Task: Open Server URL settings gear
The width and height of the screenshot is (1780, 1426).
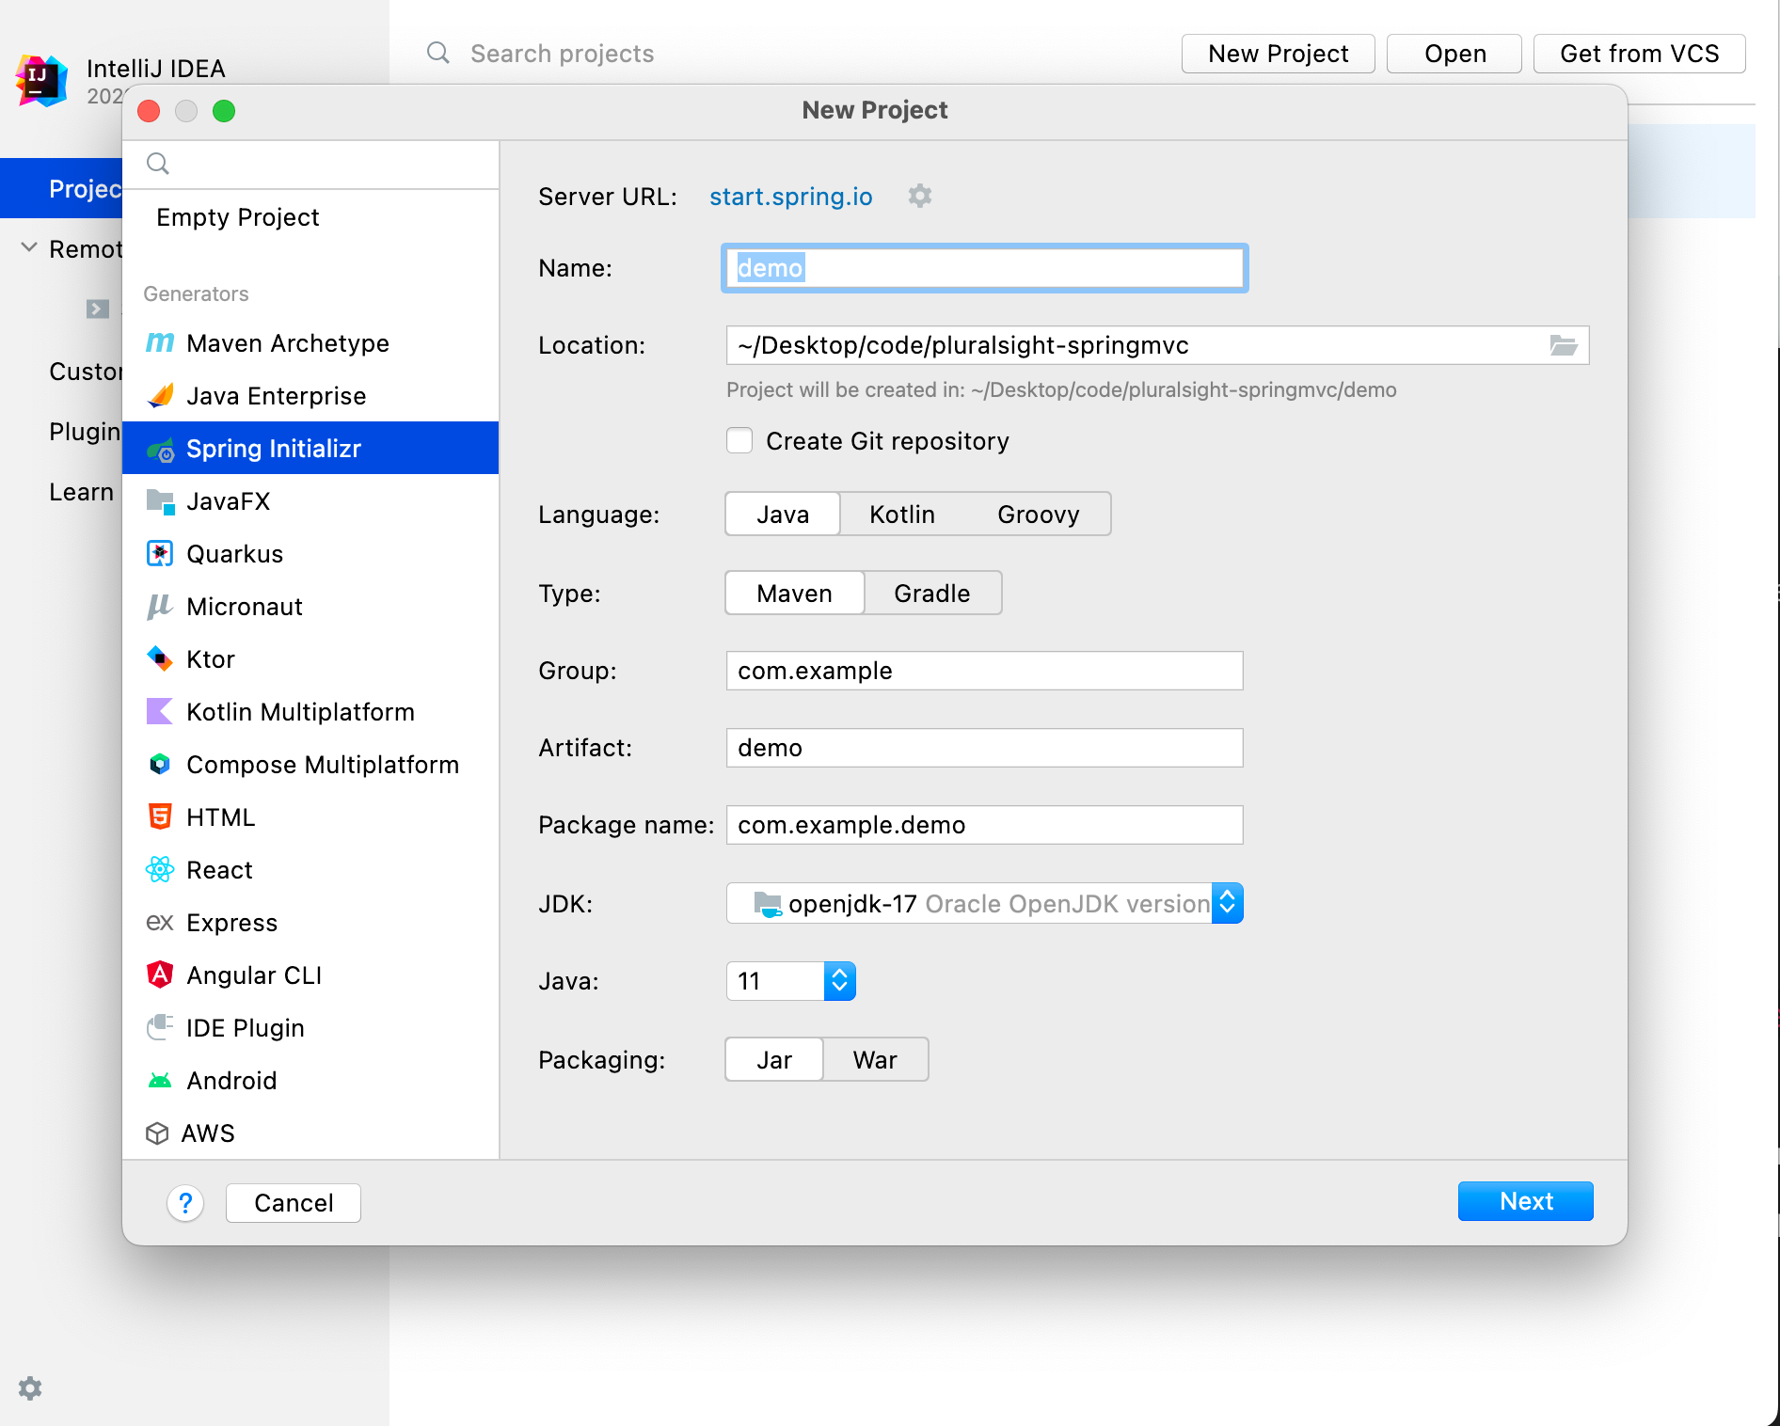Action: coord(920,196)
